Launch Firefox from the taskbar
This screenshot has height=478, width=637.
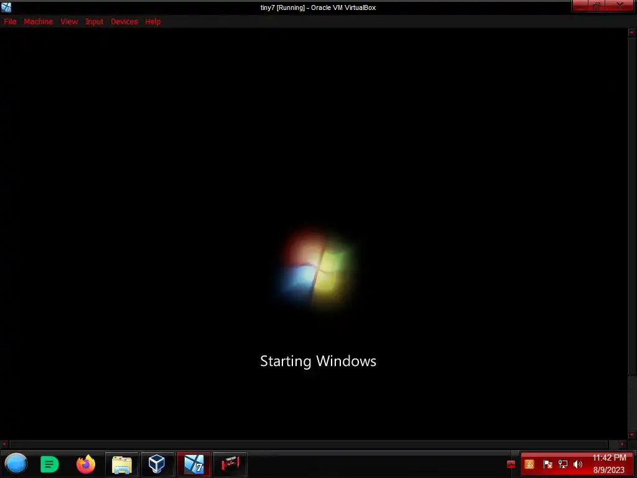(86, 464)
